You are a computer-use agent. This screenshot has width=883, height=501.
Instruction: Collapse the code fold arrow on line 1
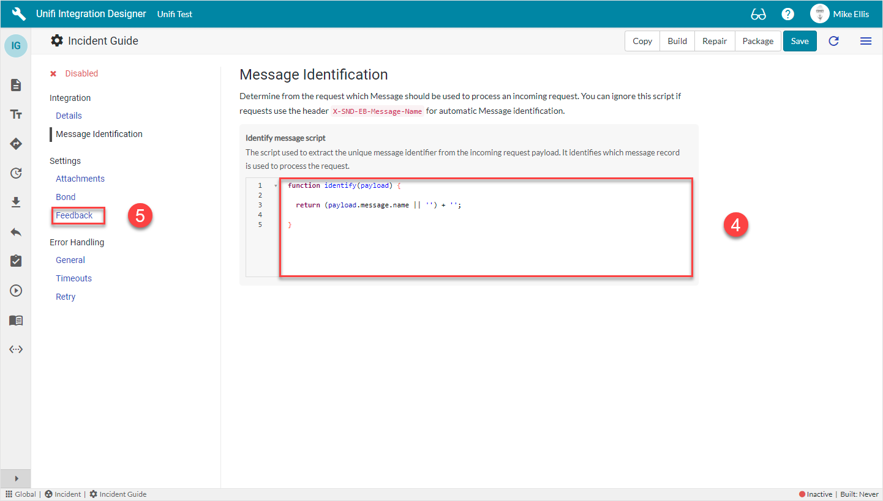(274, 185)
